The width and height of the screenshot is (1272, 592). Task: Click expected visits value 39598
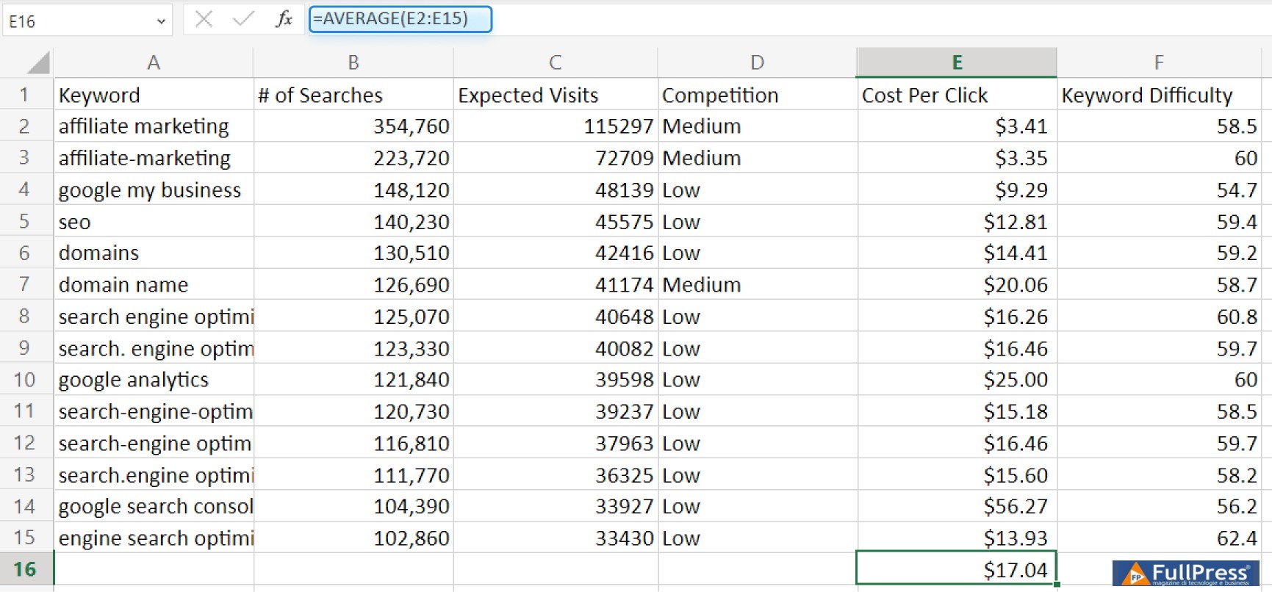556,380
